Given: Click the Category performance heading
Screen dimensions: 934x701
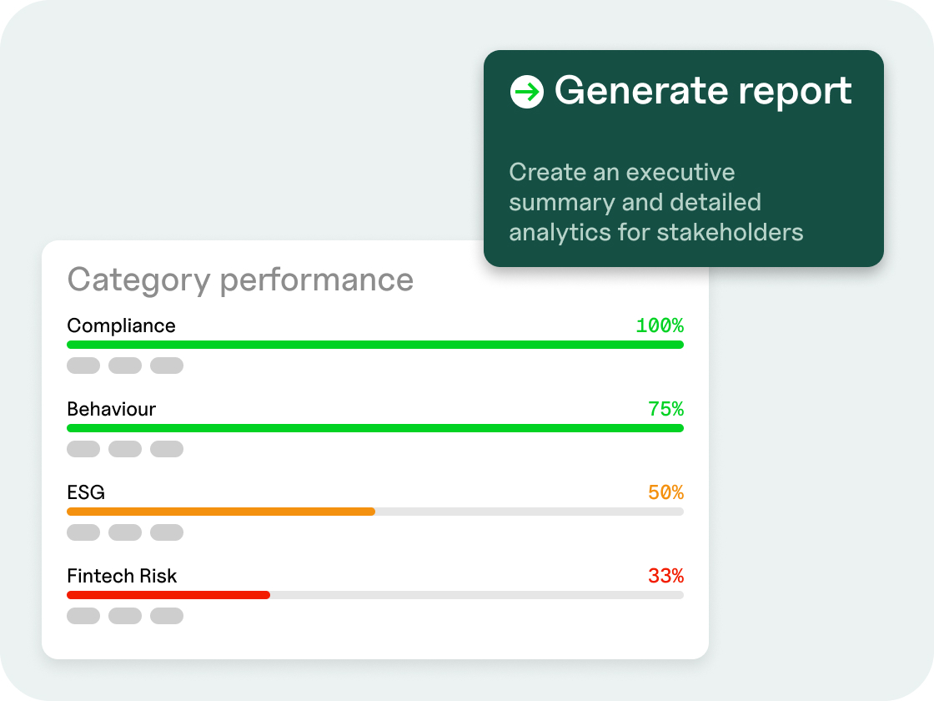Looking at the screenshot, I should pyautogui.click(x=240, y=280).
